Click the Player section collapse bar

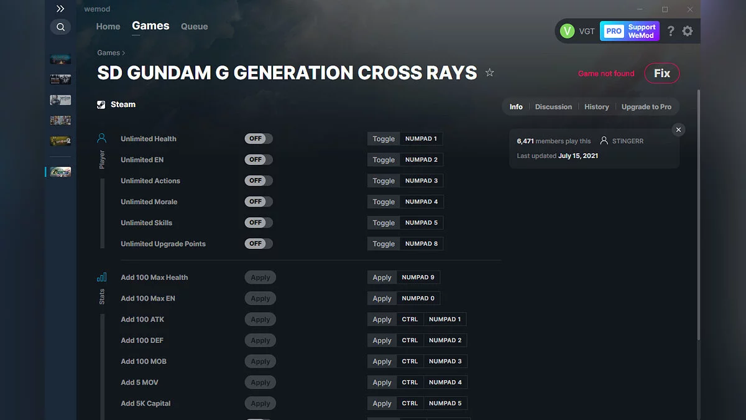coord(103,213)
